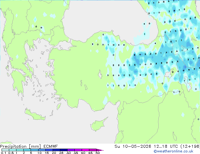This screenshot has height=154, width=200.
Task: Select the date 'Su 10-05-2026'
Action: 133,146
